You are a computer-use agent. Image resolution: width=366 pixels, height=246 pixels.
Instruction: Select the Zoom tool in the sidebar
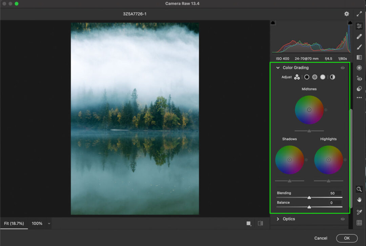(x=359, y=189)
